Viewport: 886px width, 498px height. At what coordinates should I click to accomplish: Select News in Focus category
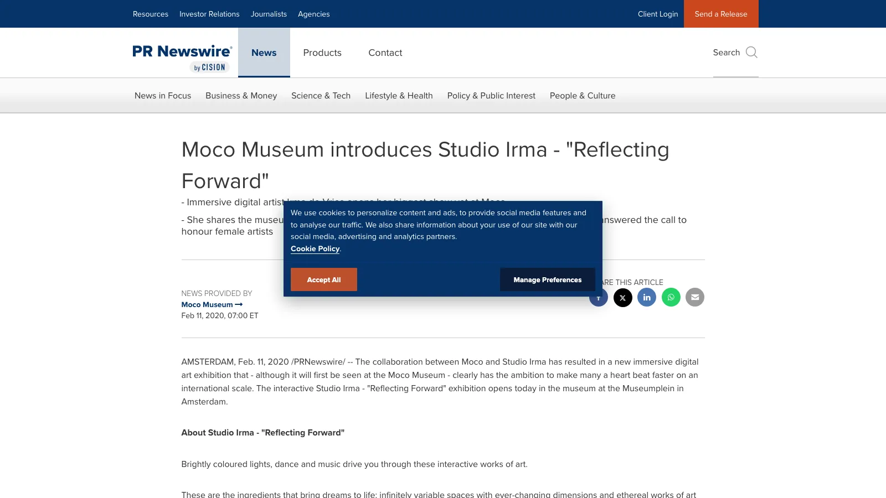coord(163,96)
